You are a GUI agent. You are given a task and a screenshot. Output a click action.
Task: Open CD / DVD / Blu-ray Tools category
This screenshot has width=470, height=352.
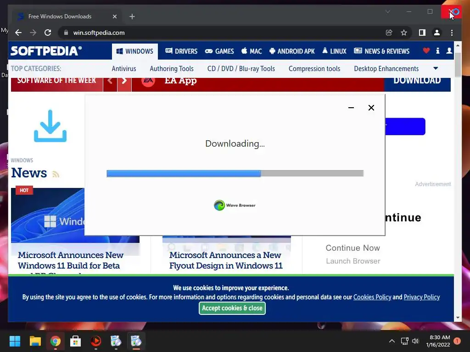241,69
